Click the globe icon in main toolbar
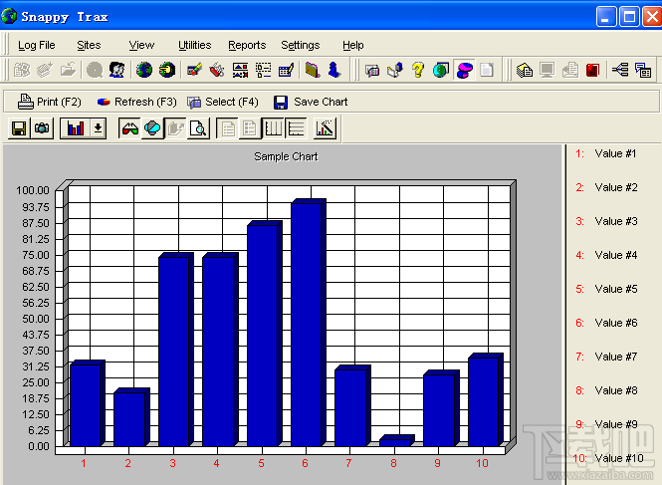The height and width of the screenshot is (485, 662). tap(144, 70)
